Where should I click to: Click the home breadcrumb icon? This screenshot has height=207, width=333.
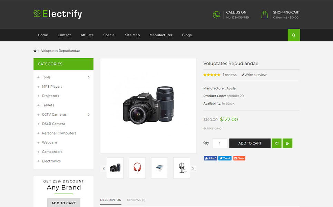35,50
